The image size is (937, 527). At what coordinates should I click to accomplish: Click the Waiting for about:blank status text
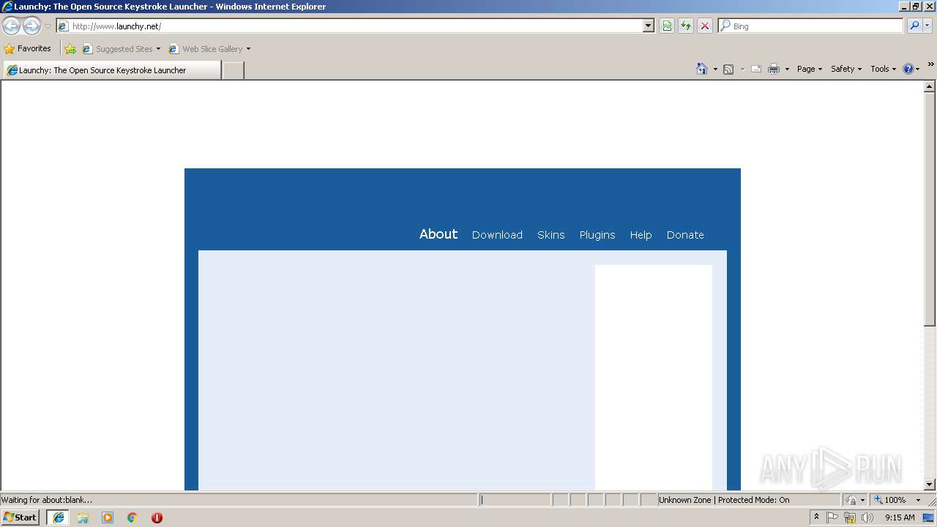point(47,500)
